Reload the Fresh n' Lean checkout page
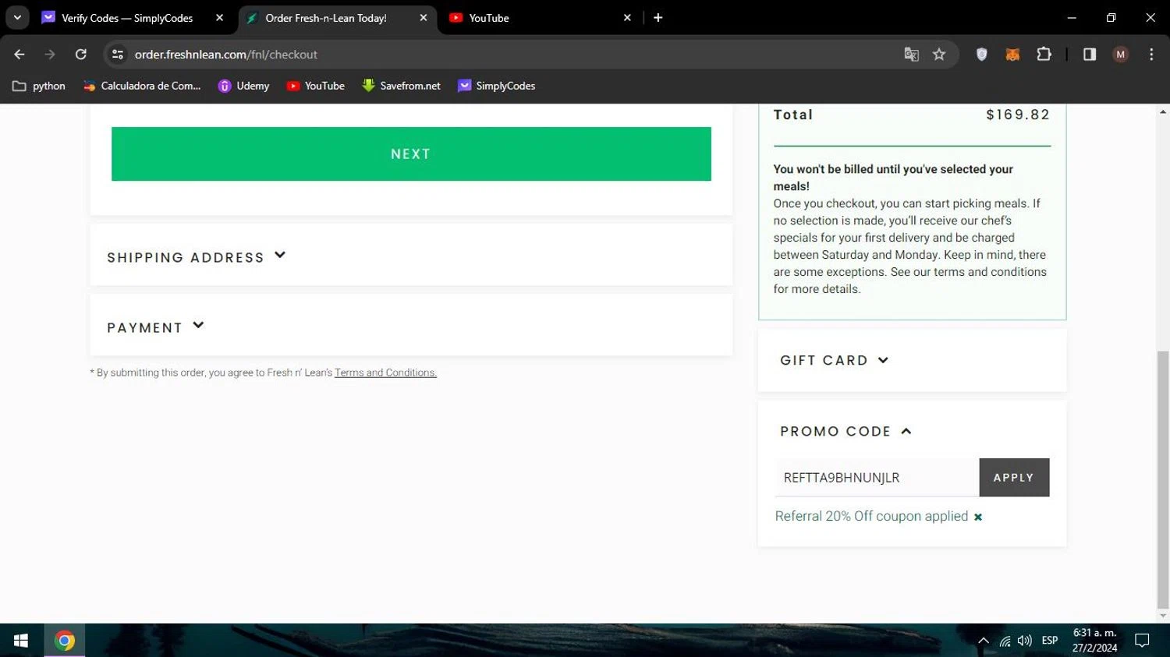Image resolution: width=1170 pixels, height=657 pixels. tap(80, 55)
